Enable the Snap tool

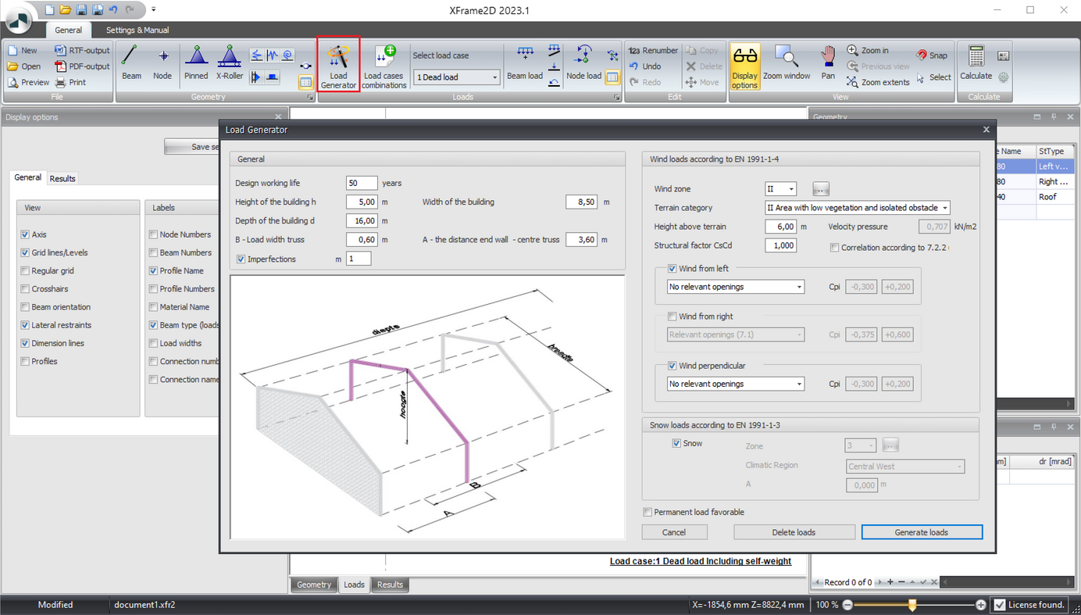[932, 55]
